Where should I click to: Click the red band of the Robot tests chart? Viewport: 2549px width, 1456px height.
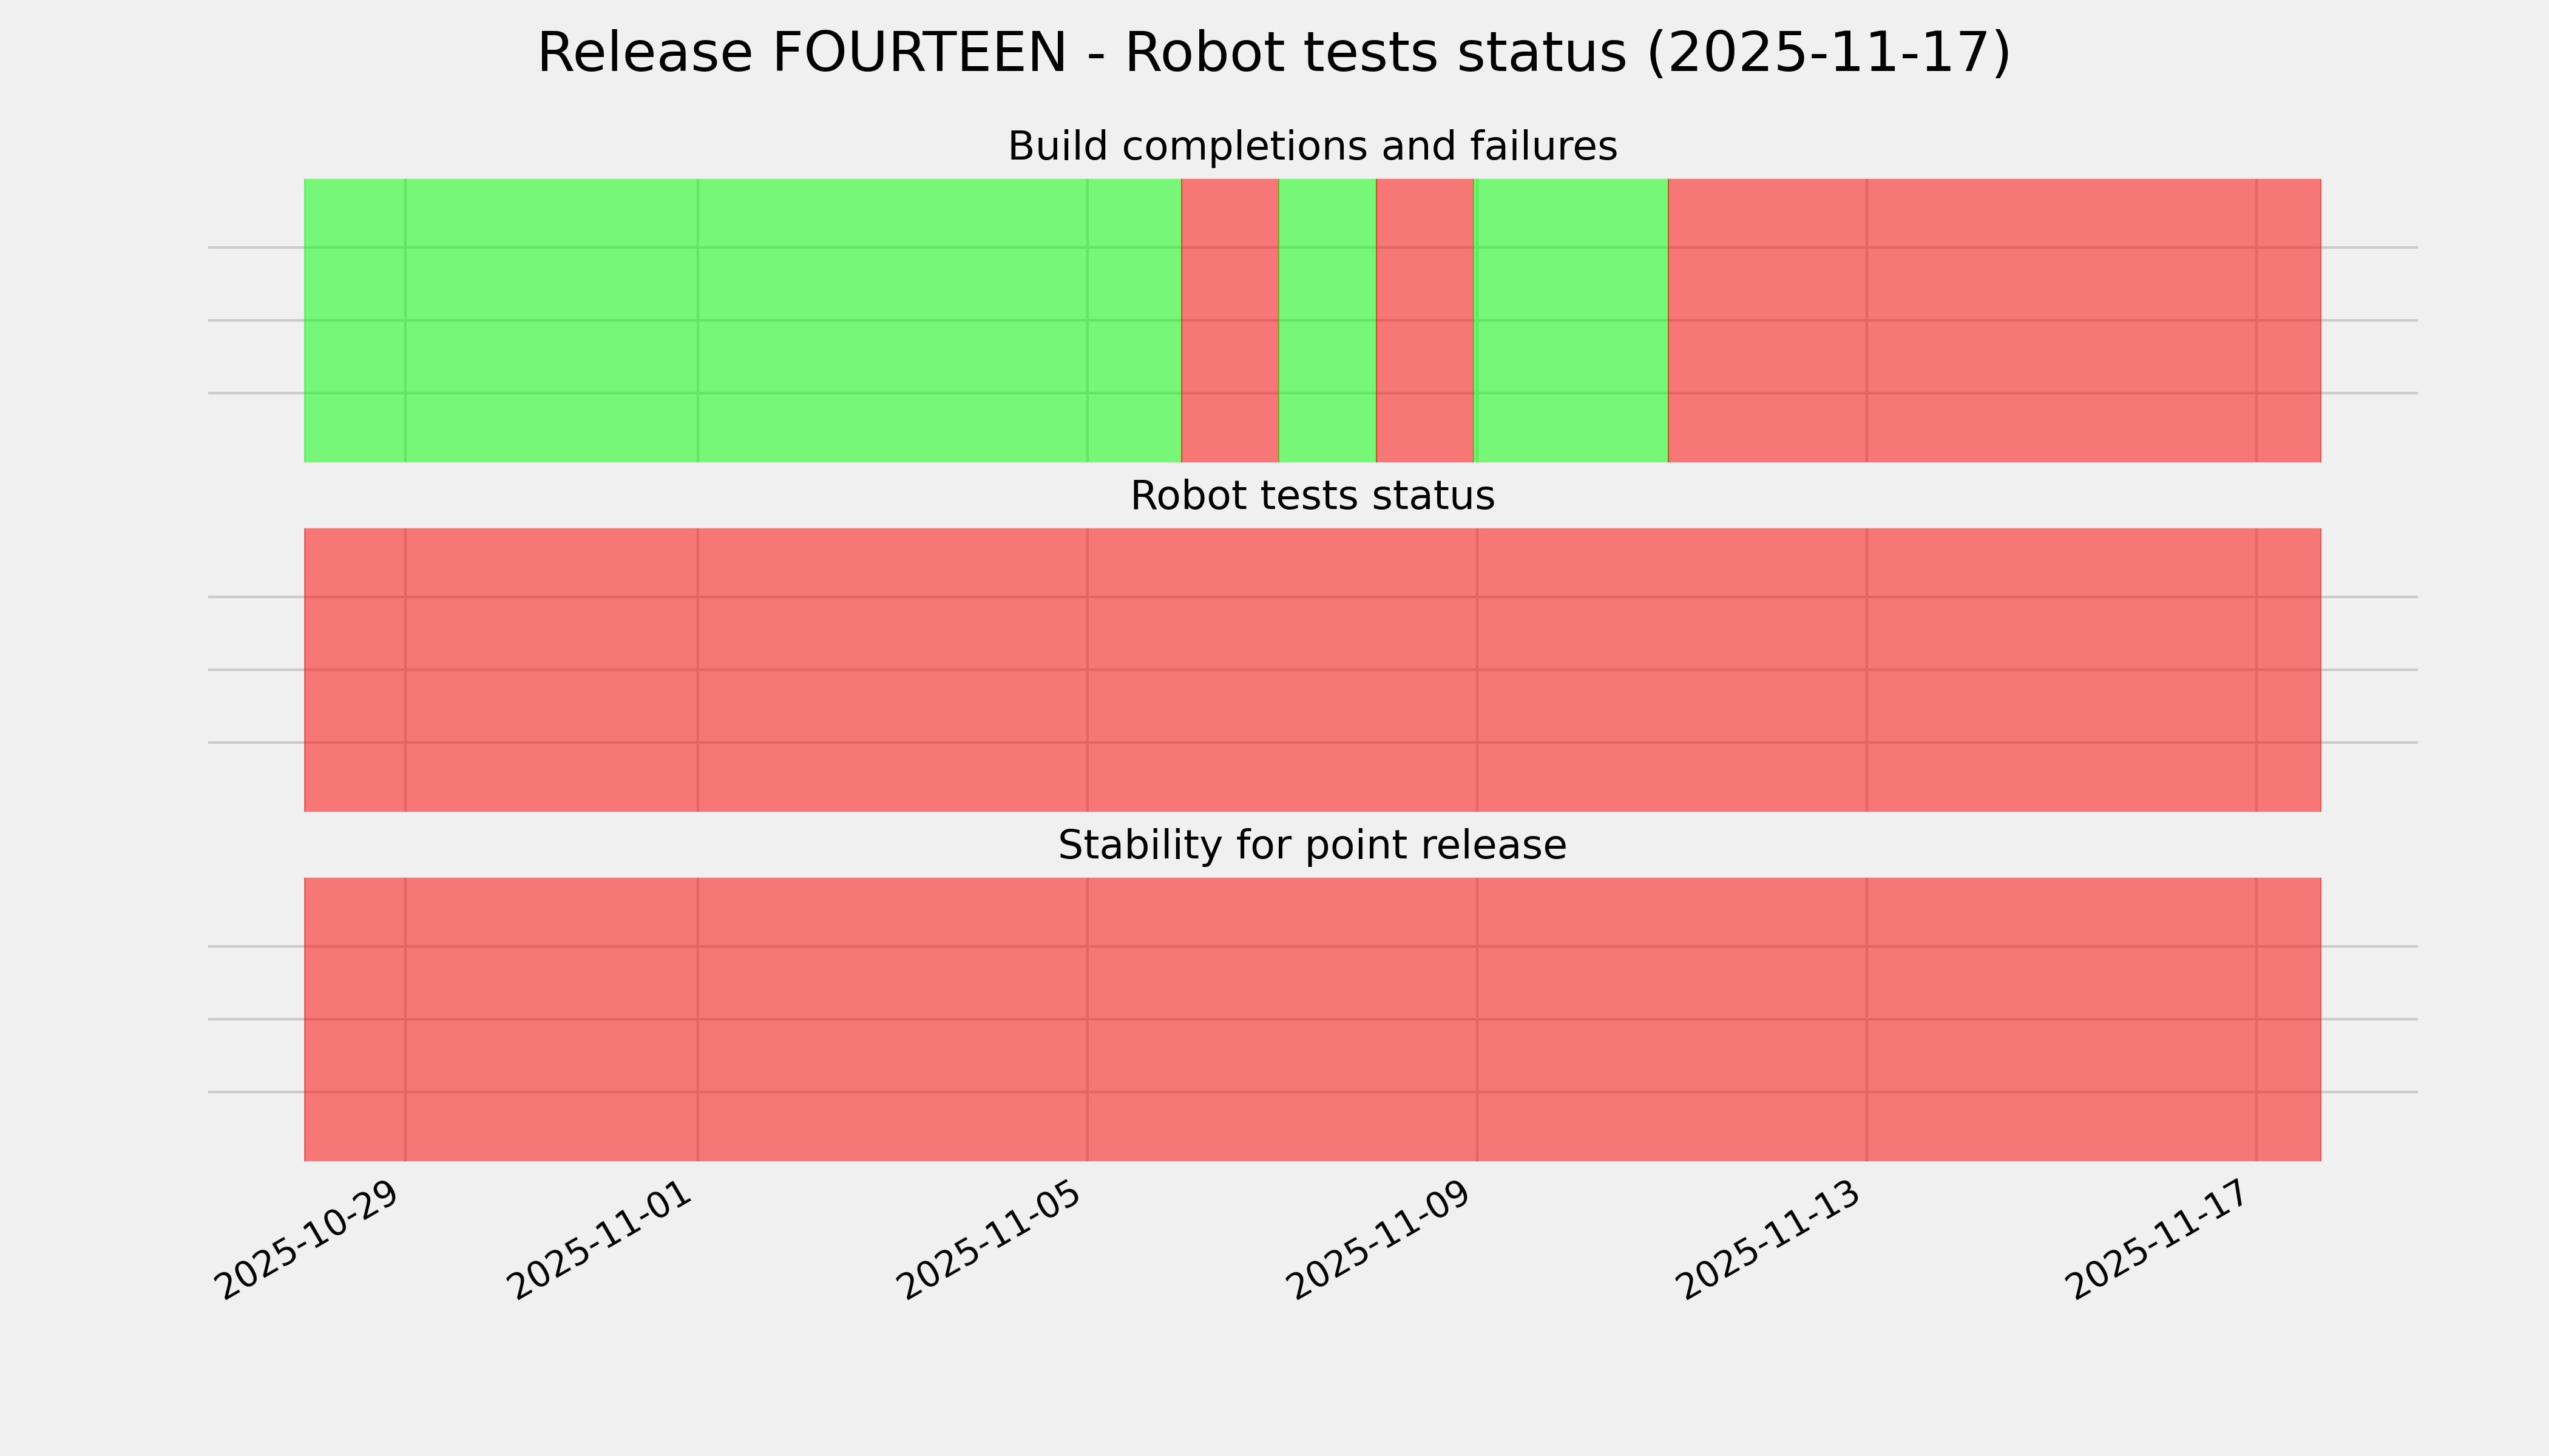pos(1312,670)
